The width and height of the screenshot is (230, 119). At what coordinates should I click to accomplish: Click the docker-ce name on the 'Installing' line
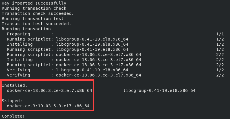(98, 60)
